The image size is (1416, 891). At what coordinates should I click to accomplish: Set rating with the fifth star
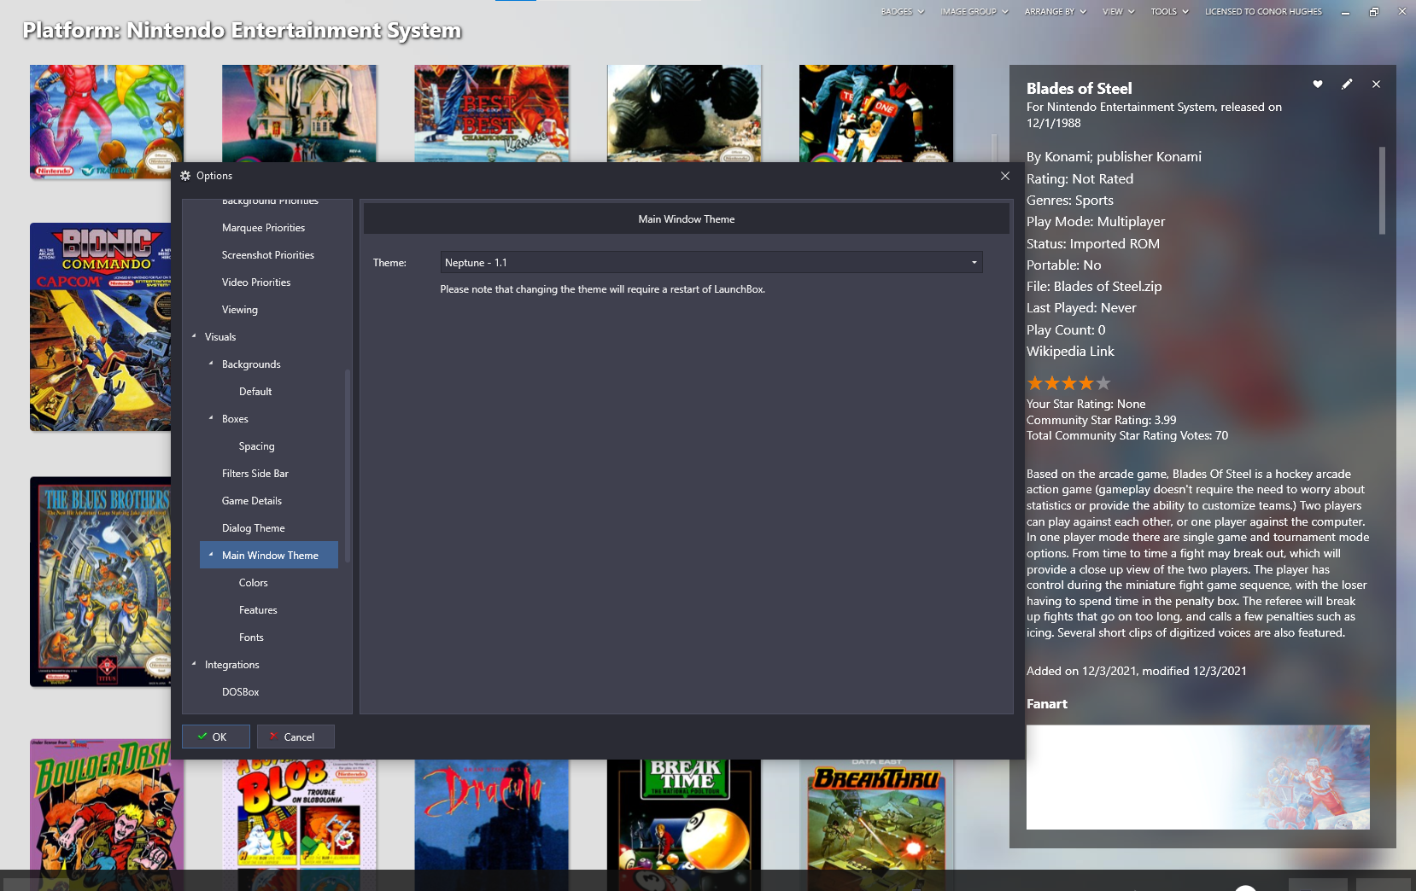point(1103,383)
